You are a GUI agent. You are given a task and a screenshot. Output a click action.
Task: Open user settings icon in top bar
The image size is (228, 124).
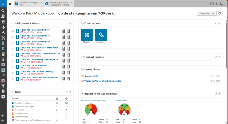221,4
